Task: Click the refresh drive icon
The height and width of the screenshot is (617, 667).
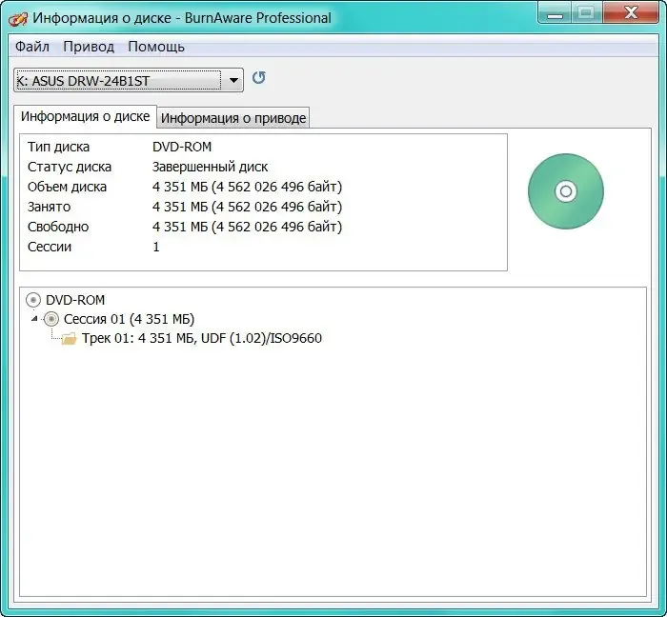Action: (258, 78)
